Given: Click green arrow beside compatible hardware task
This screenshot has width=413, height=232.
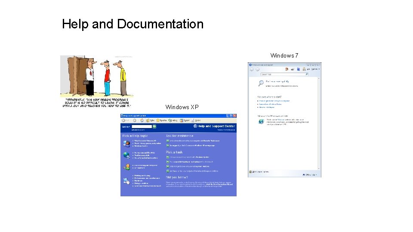Looking at the screenshot, I should (x=167, y=162).
